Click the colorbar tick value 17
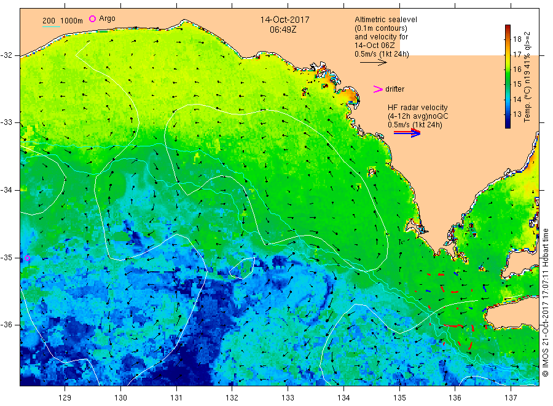 pos(517,54)
